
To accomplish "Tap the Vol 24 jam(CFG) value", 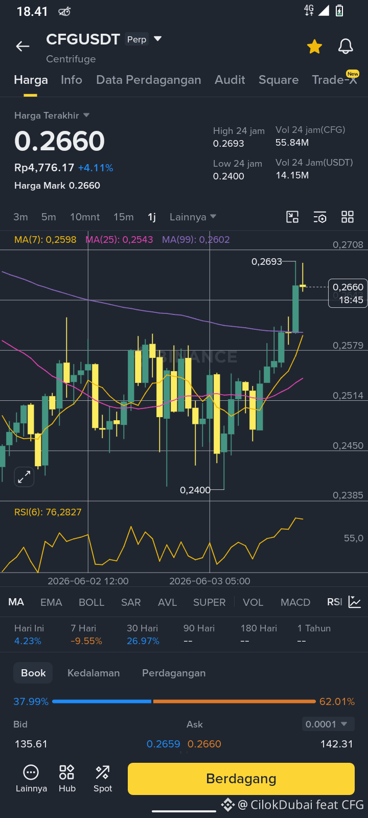I will [292, 143].
